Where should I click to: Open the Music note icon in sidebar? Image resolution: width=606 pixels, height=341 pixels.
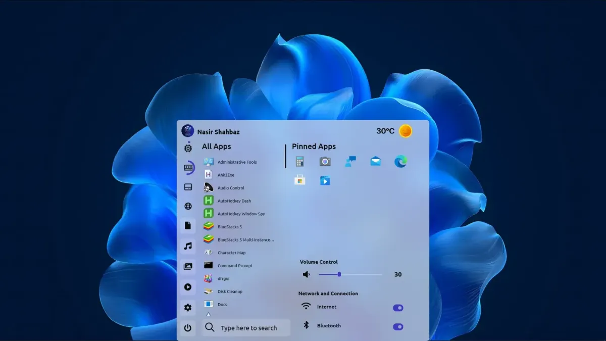click(x=188, y=246)
